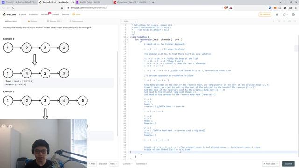Click the LeetCode logo
The image size is (299, 168).
(x=9, y=14)
